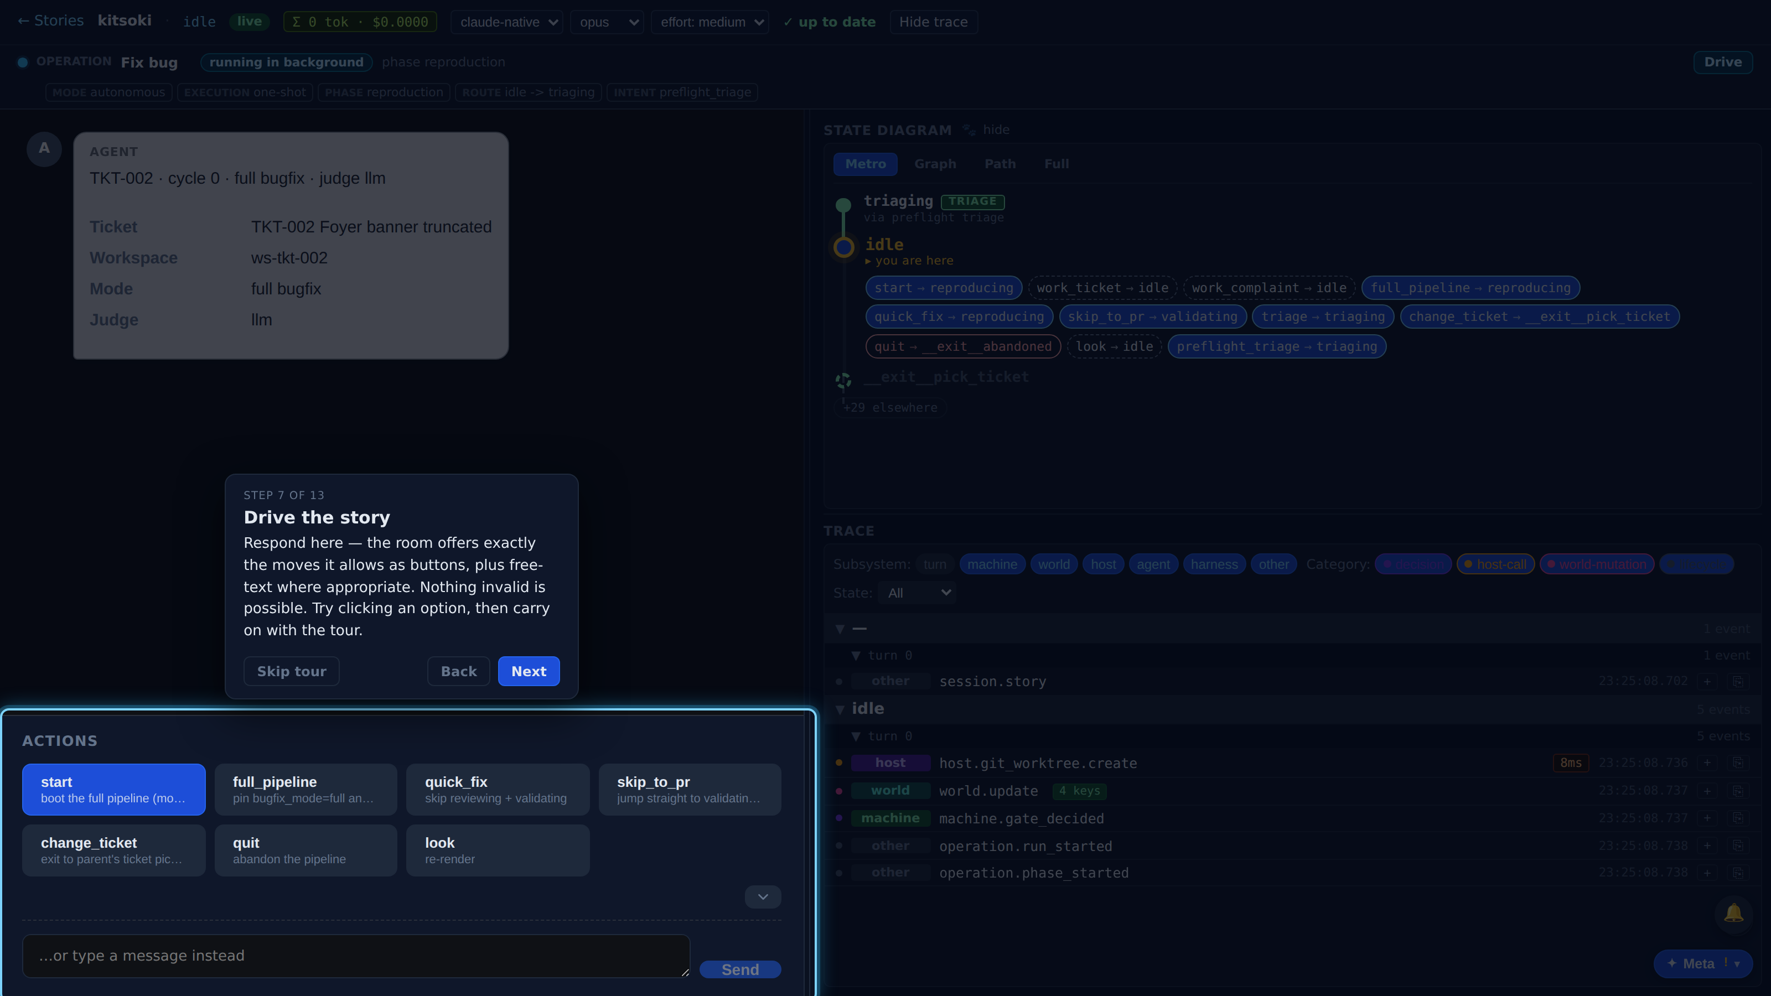Copy the host.git_worktree.create event
This screenshot has height=996, width=1771.
tap(1738, 763)
